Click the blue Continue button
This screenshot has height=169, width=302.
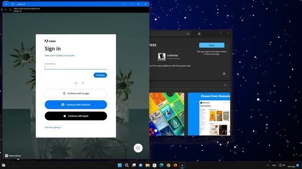pos(100,75)
